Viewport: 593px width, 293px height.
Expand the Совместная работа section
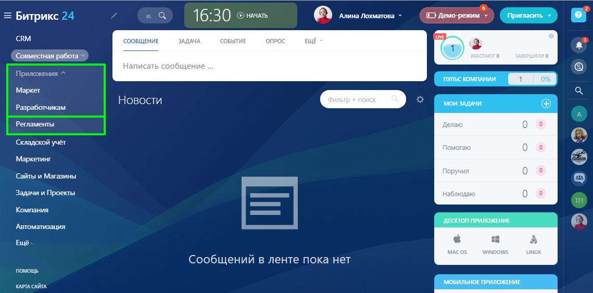coord(49,56)
